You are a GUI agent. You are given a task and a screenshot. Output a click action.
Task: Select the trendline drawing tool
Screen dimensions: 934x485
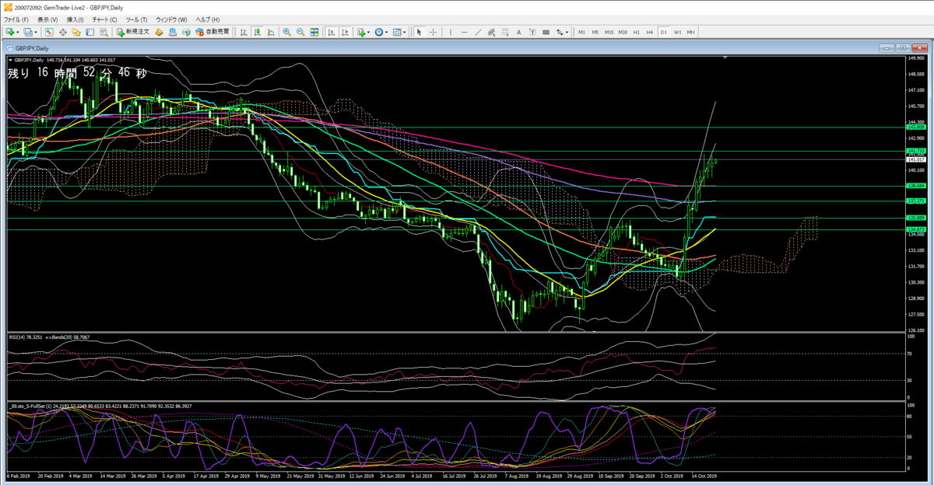tap(478, 32)
